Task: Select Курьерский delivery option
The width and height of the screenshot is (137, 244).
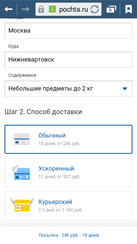Action: click(68, 206)
